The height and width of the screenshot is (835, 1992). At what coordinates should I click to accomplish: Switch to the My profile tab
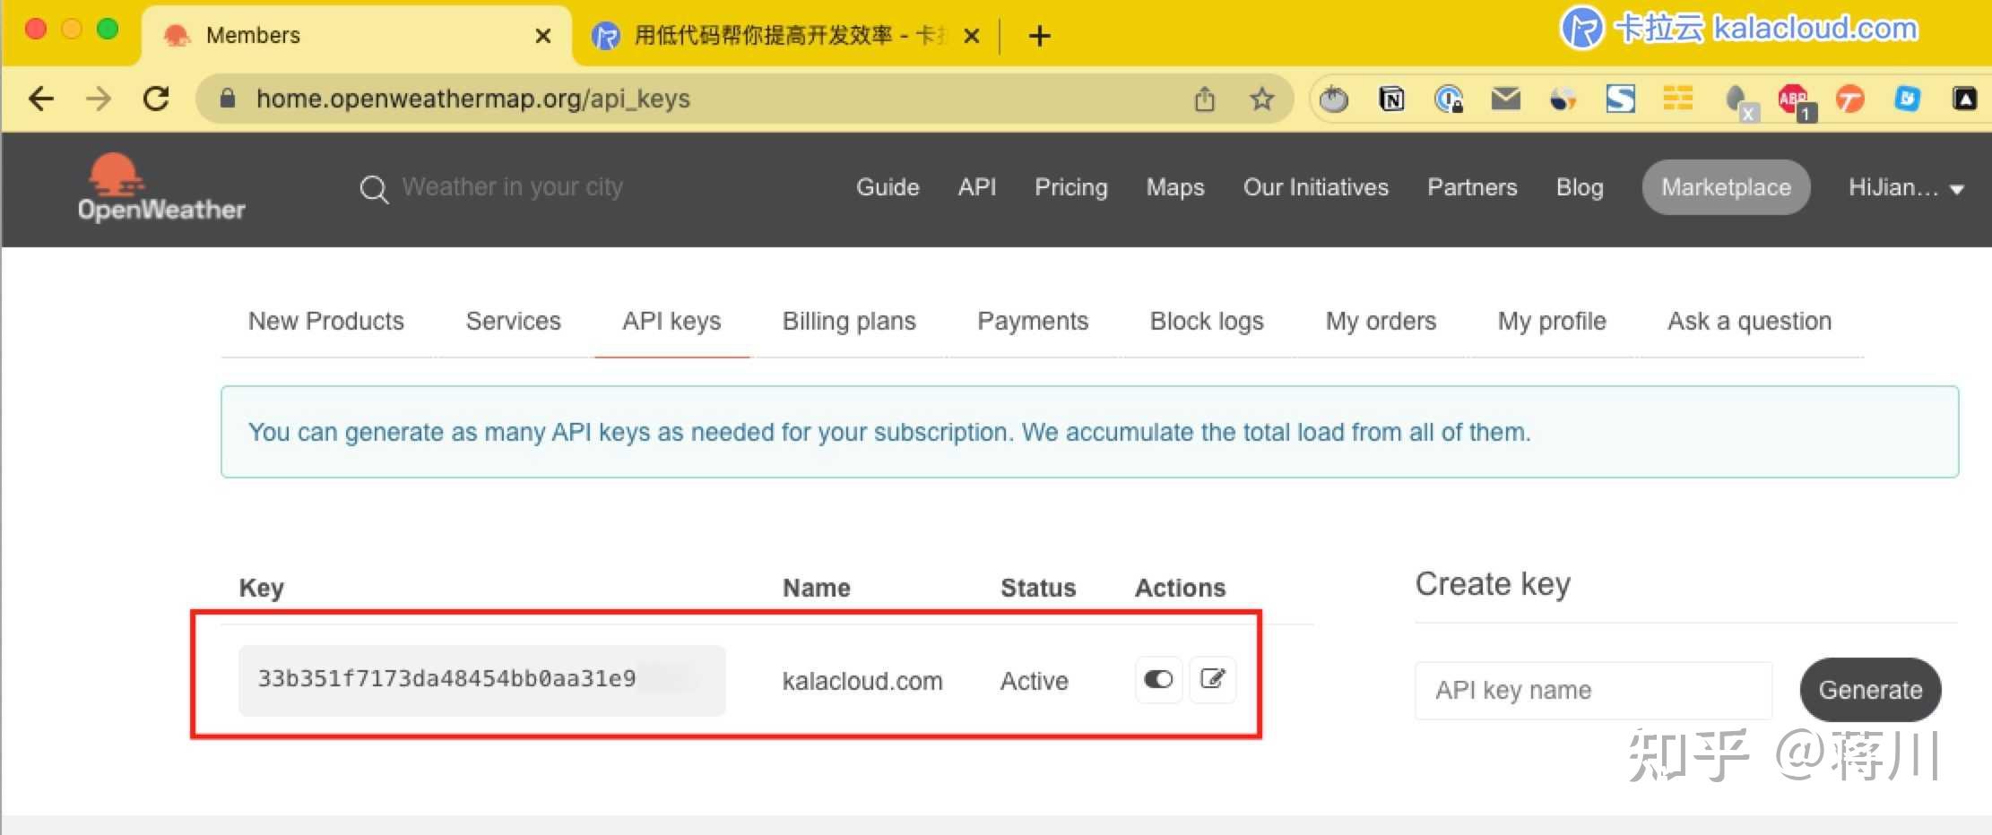1552,321
